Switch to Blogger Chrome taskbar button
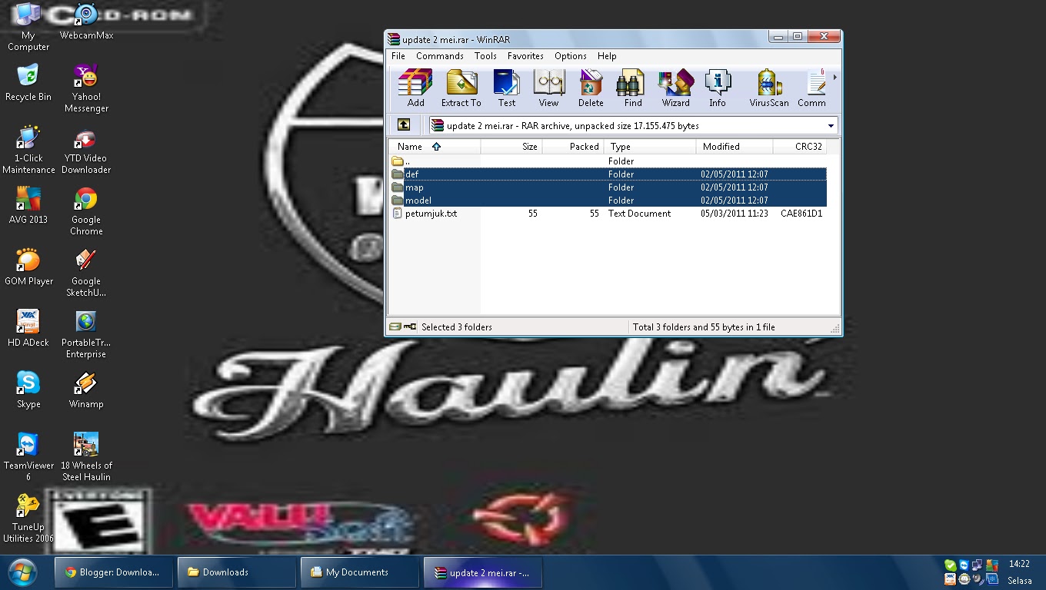Image resolution: width=1046 pixels, height=590 pixels. coord(113,572)
